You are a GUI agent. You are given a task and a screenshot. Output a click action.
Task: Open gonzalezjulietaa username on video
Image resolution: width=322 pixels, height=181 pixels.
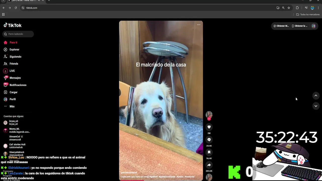[129, 173]
